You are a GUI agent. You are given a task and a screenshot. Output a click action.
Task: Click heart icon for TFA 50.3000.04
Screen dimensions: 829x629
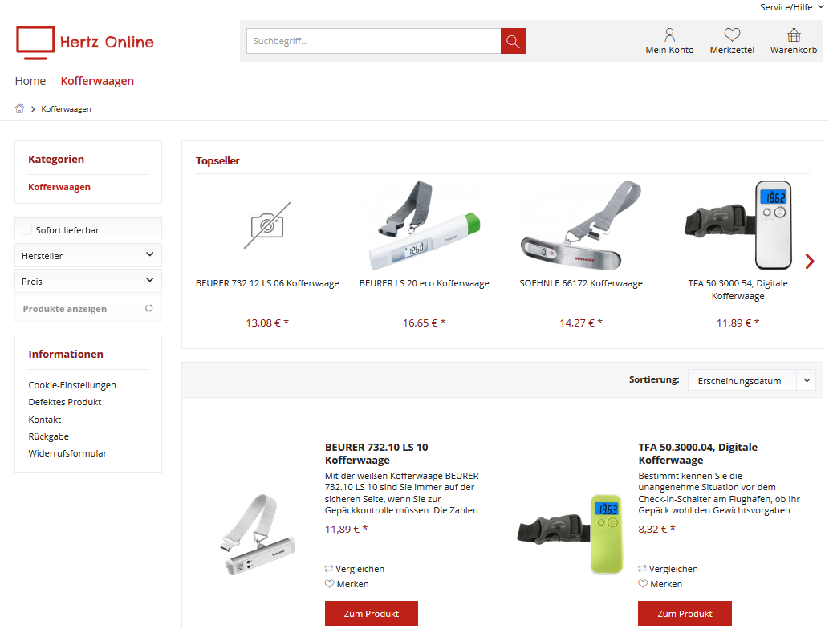[643, 583]
